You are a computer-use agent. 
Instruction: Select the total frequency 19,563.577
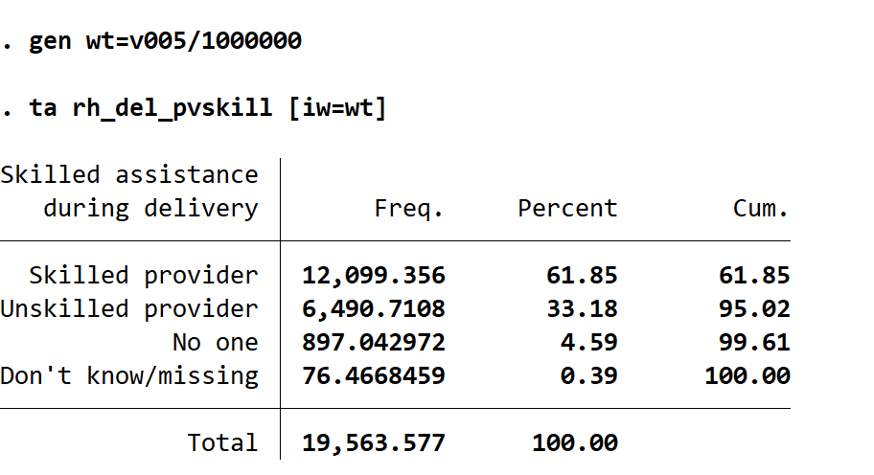coord(374,443)
